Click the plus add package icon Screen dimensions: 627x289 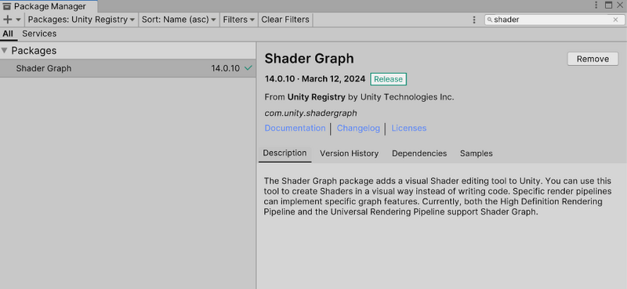[x=7, y=20]
